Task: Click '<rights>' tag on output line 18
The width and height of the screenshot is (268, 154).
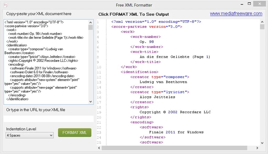Action: (x=140, y=107)
